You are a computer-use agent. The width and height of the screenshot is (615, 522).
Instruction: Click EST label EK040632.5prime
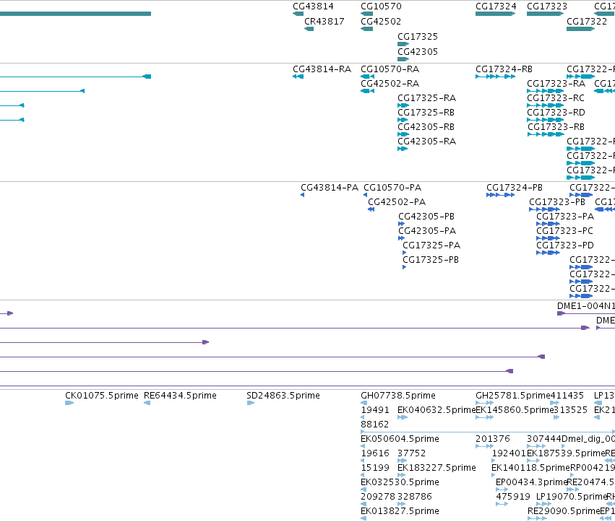point(436,410)
